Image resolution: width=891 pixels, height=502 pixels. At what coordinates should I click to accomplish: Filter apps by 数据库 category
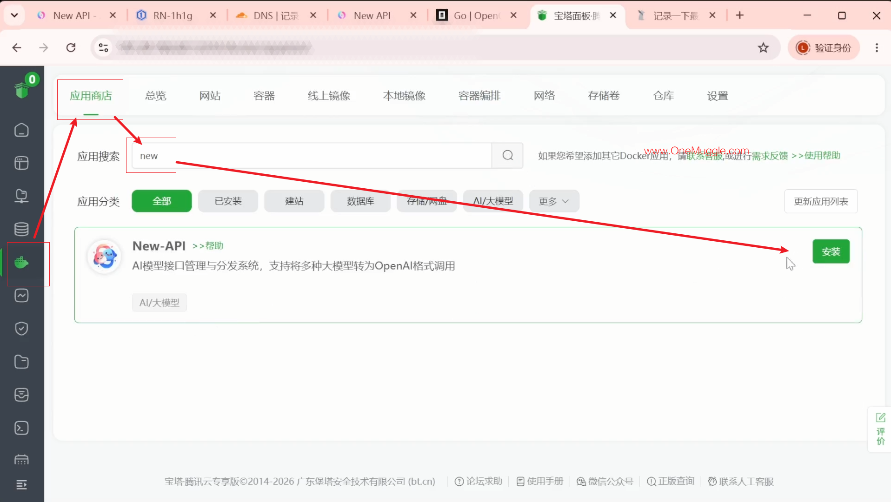tap(360, 201)
